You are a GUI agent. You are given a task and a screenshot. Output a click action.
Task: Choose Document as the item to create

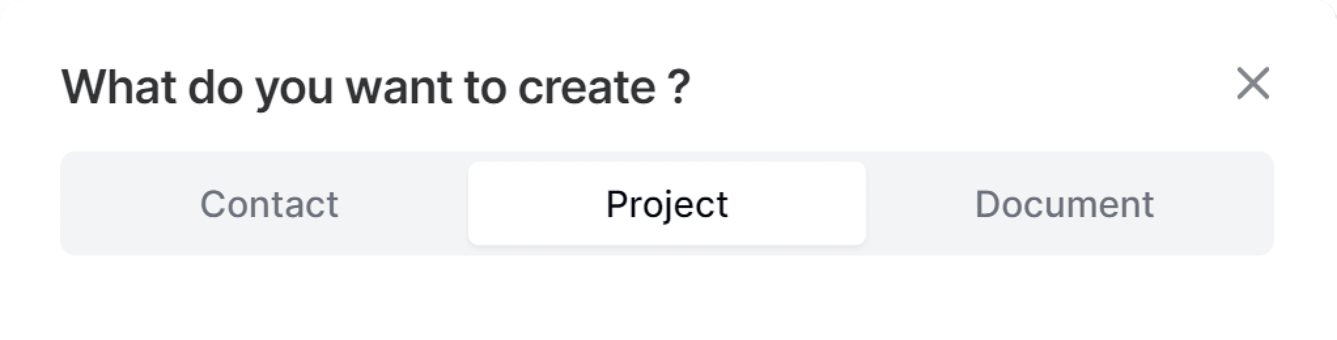click(x=1064, y=204)
